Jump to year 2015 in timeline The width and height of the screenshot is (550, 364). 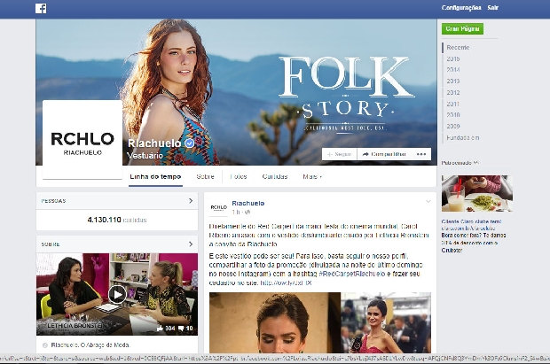[x=452, y=58]
